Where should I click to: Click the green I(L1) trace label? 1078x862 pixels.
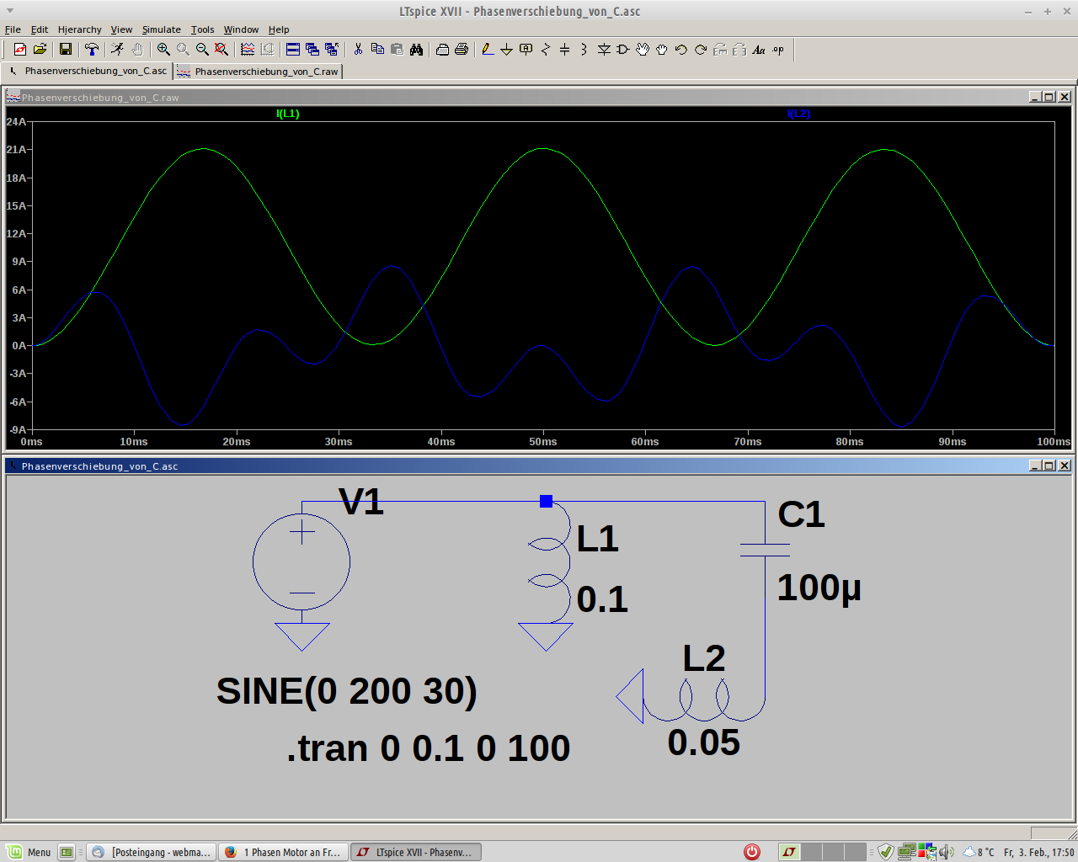coord(288,114)
